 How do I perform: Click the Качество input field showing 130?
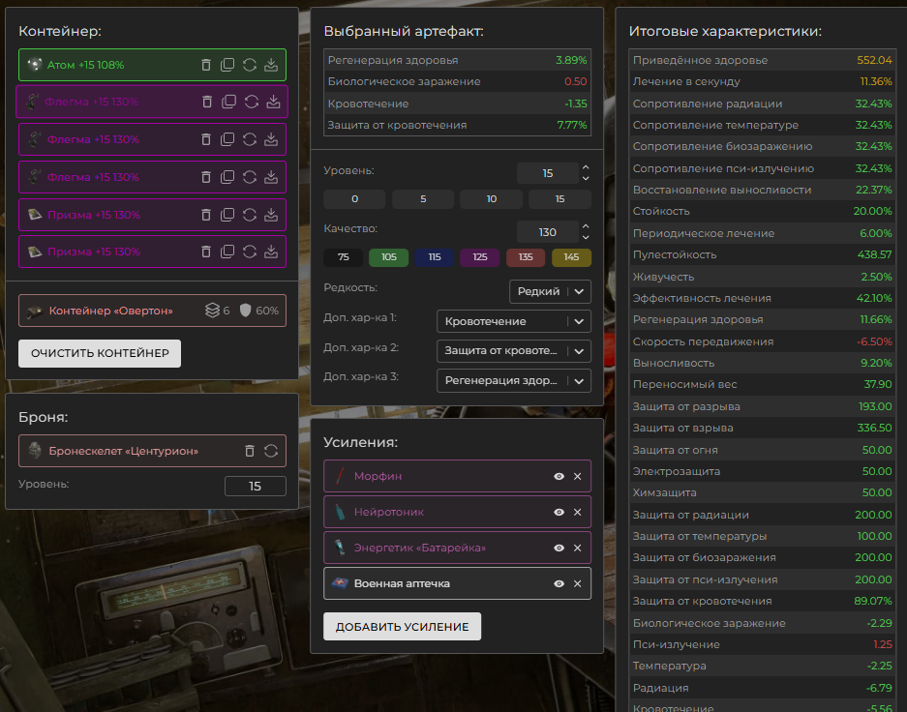click(x=548, y=232)
